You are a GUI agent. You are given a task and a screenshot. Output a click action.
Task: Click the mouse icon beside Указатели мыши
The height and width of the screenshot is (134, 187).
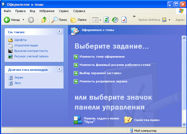pyautogui.click(x=10, y=46)
